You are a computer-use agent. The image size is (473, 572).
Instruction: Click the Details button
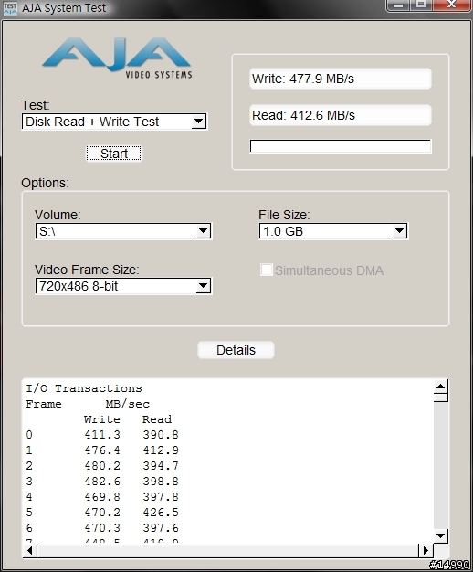click(x=236, y=350)
